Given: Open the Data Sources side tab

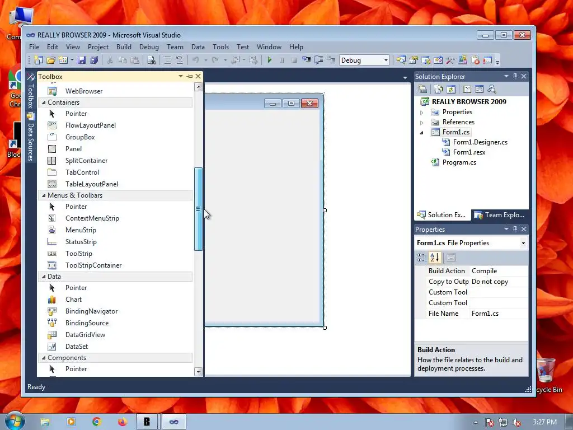Looking at the screenshot, I should [x=31, y=137].
